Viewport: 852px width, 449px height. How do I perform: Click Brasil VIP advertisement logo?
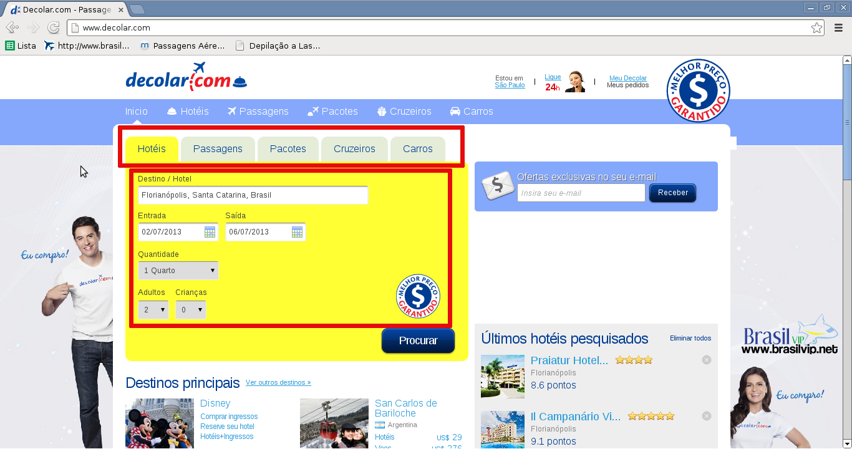click(x=790, y=336)
